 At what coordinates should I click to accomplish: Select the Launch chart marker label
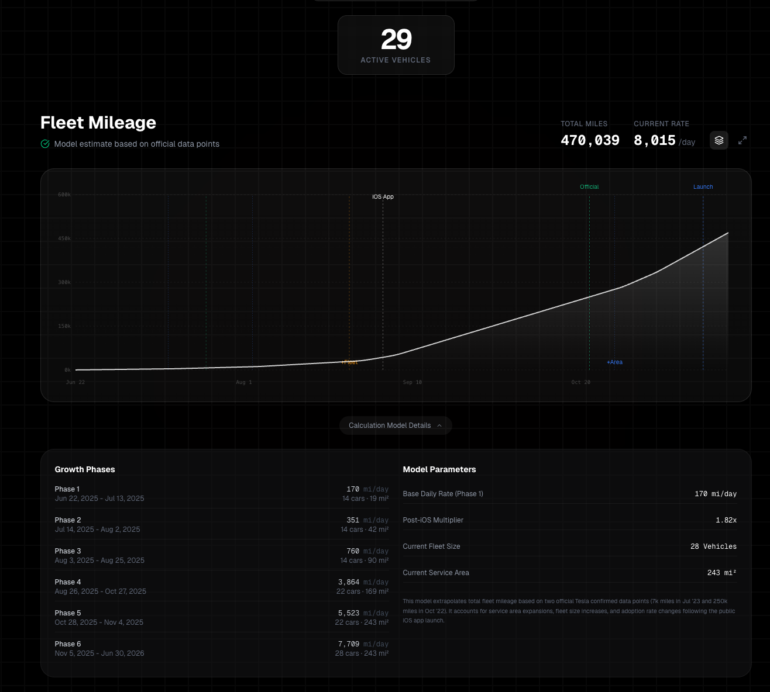pyautogui.click(x=703, y=187)
